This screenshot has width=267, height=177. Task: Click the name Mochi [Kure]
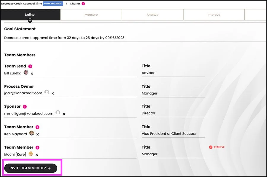coord(15,154)
